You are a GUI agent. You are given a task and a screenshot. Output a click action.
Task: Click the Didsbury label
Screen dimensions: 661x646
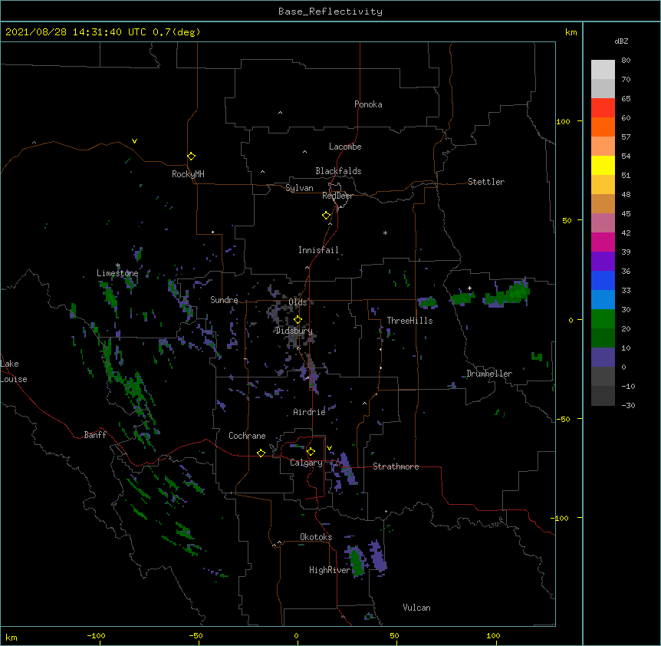294,331
